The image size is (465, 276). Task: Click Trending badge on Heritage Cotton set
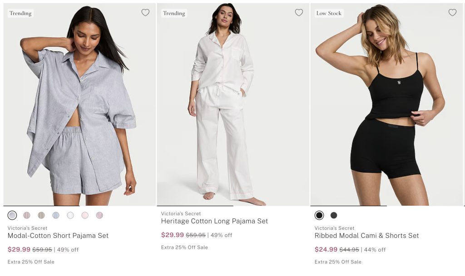(174, 13)
